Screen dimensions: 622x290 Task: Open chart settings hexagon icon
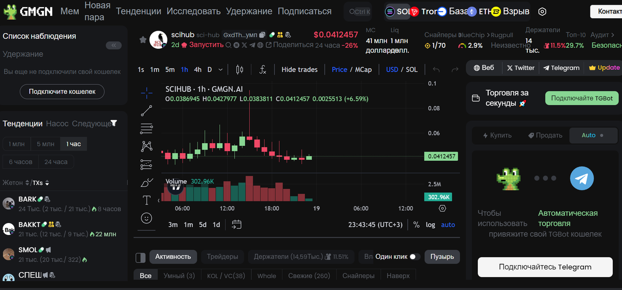click(x=442, y=209)
